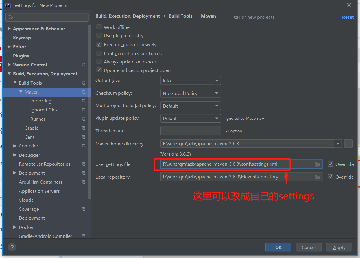The width and height of the screenshot is (360, 258).
Task: Expand the Debugger tree node
Action: pos(15,155)
